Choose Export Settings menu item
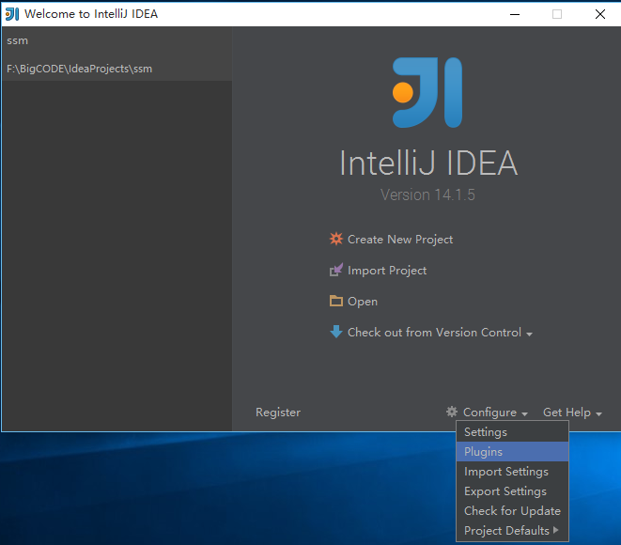 (x=512, y=491)
